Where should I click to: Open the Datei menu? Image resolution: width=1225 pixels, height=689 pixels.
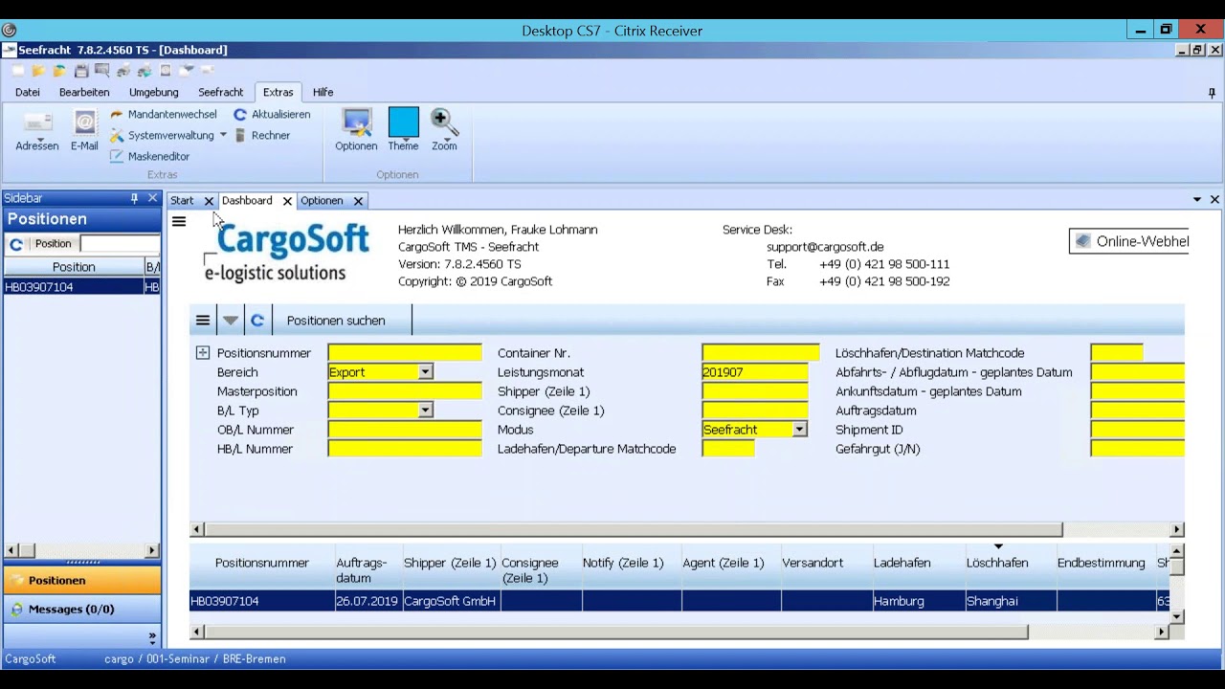[x=28, y=92]
